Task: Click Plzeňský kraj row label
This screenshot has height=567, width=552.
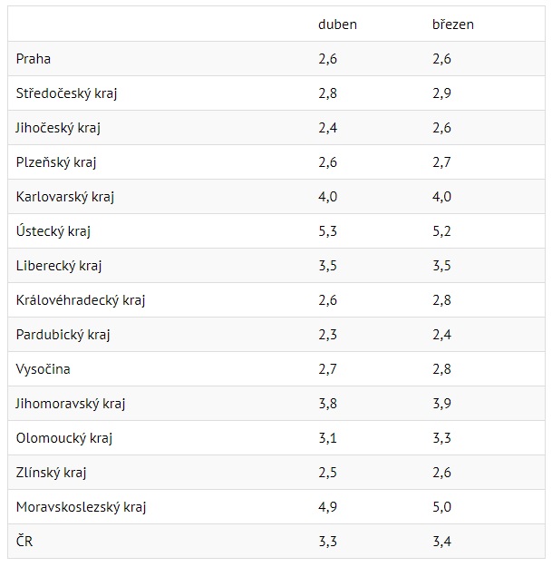Action: (56, 162)
